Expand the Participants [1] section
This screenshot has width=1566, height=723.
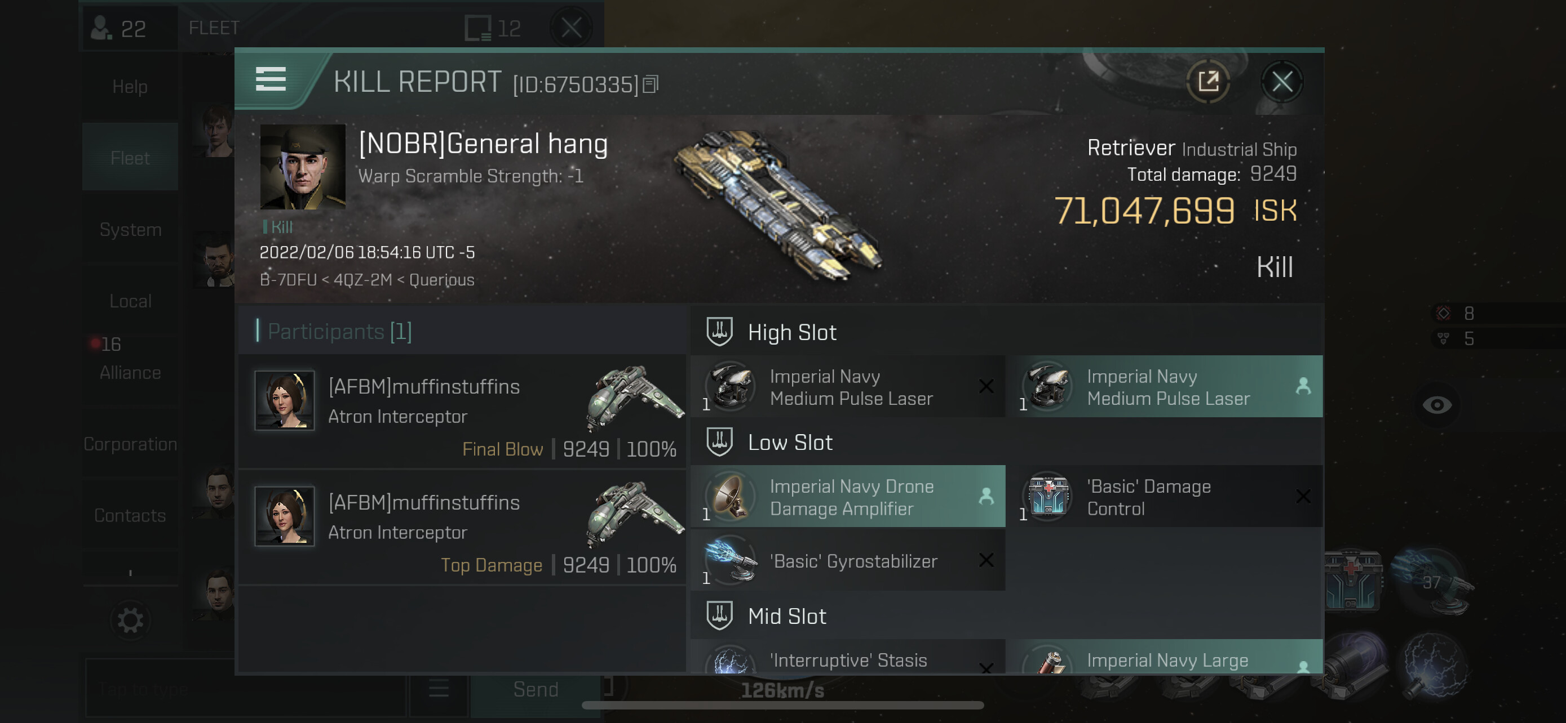tap(340, 332)
